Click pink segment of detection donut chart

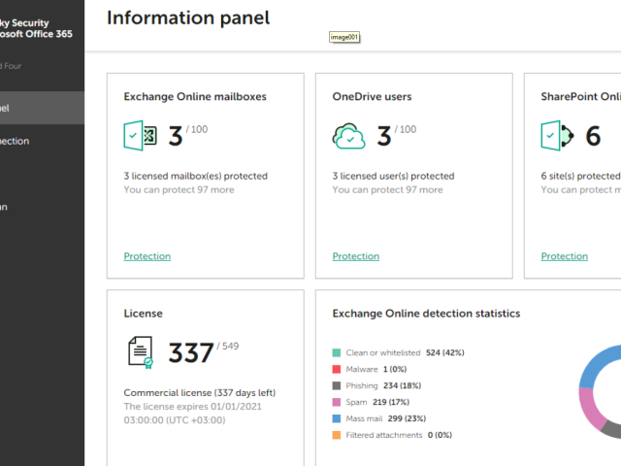tap(590, 408)
